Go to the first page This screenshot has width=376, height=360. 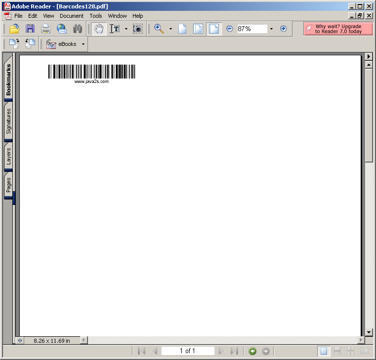[x=141, y=351]
